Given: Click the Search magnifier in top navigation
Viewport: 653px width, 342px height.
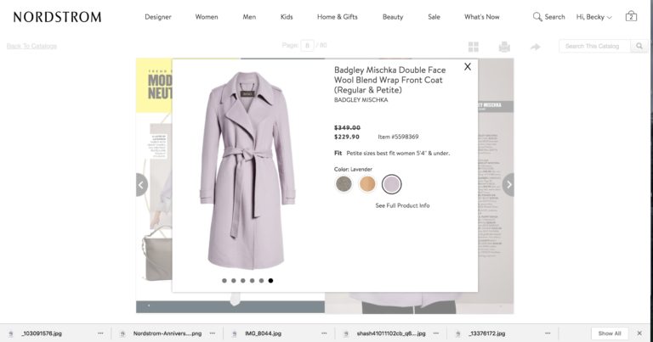Looking at the screenshot, I should tap(537, 17).
